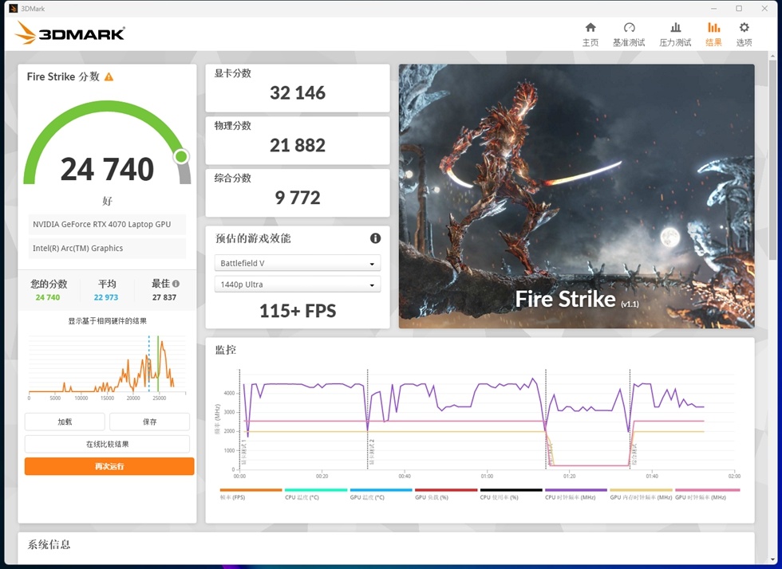
Task: Click the 监控 monitoring heading
Action: (225, 350)
